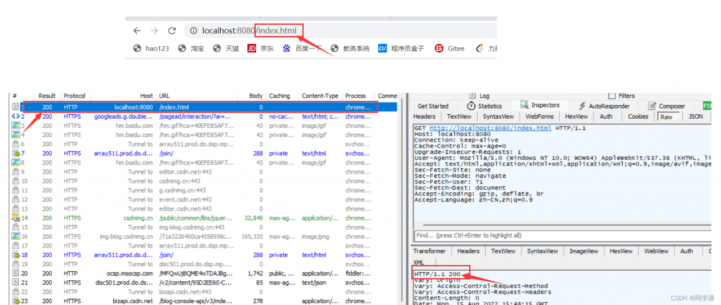Open the 教务系统 bookmark
Image resolution: width=721 pixels, height=305 pixels.
350,48
